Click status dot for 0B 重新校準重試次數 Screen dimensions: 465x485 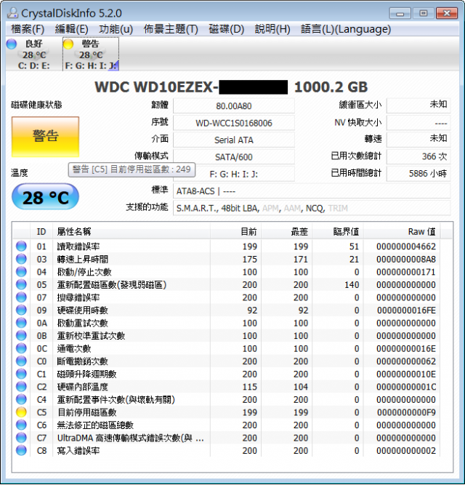21,336
